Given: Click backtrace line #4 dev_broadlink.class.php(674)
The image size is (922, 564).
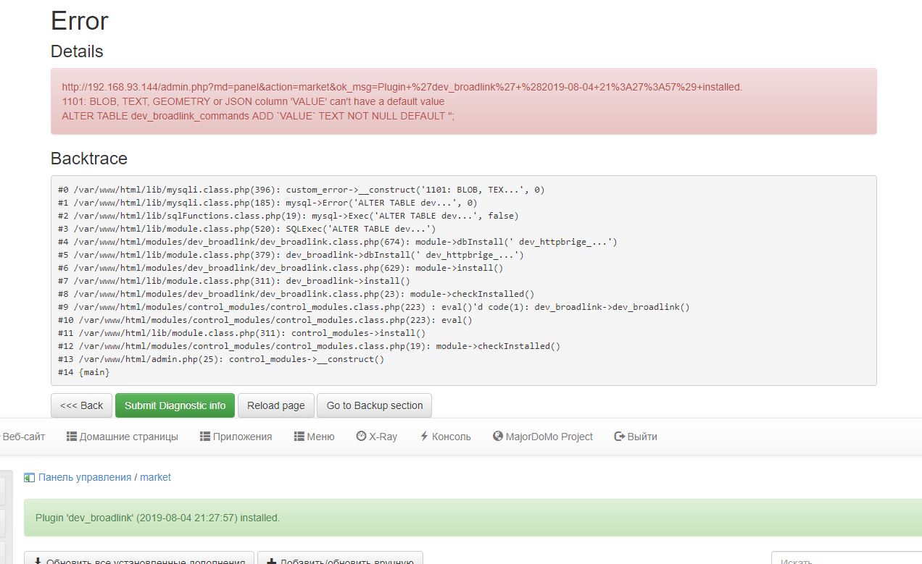Looking at the screenshot, I should (338, 242).
